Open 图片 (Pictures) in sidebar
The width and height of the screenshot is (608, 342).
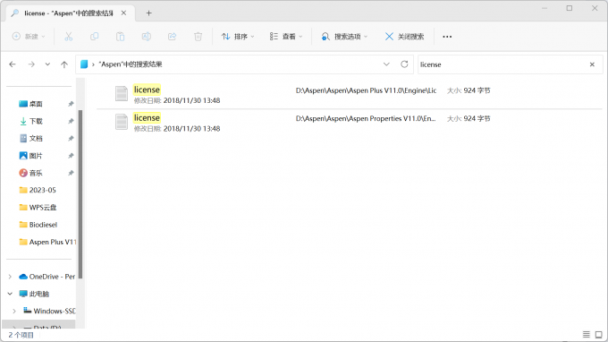[x=36, y=156]
